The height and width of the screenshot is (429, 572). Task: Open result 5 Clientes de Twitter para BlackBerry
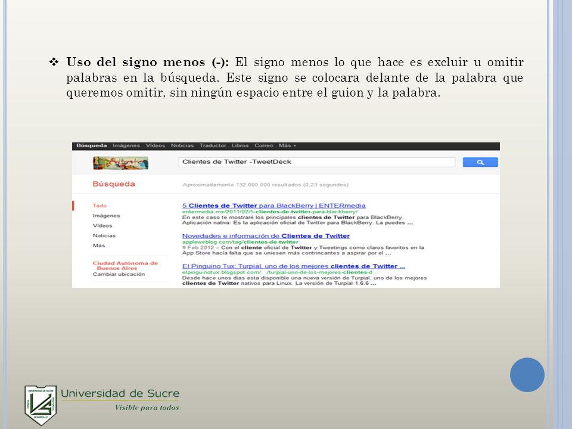point(274,206)
